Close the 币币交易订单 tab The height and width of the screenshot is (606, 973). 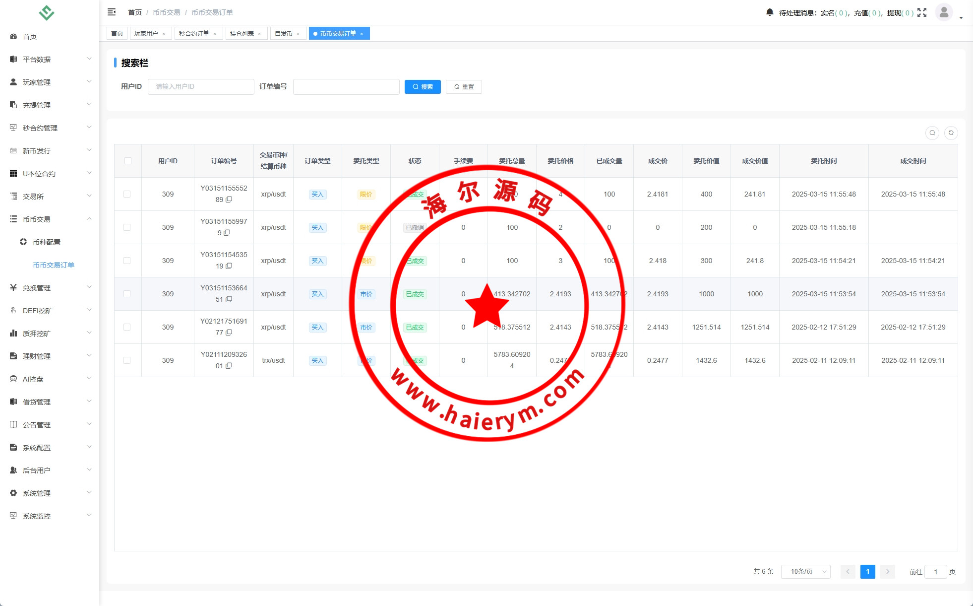[362, 34]
